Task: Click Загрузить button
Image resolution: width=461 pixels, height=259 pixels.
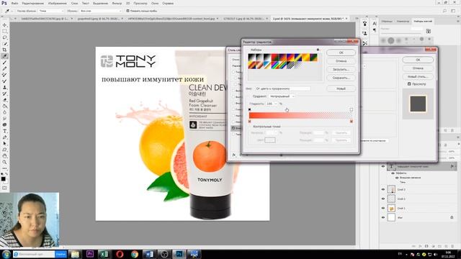Action: (341, 70)
